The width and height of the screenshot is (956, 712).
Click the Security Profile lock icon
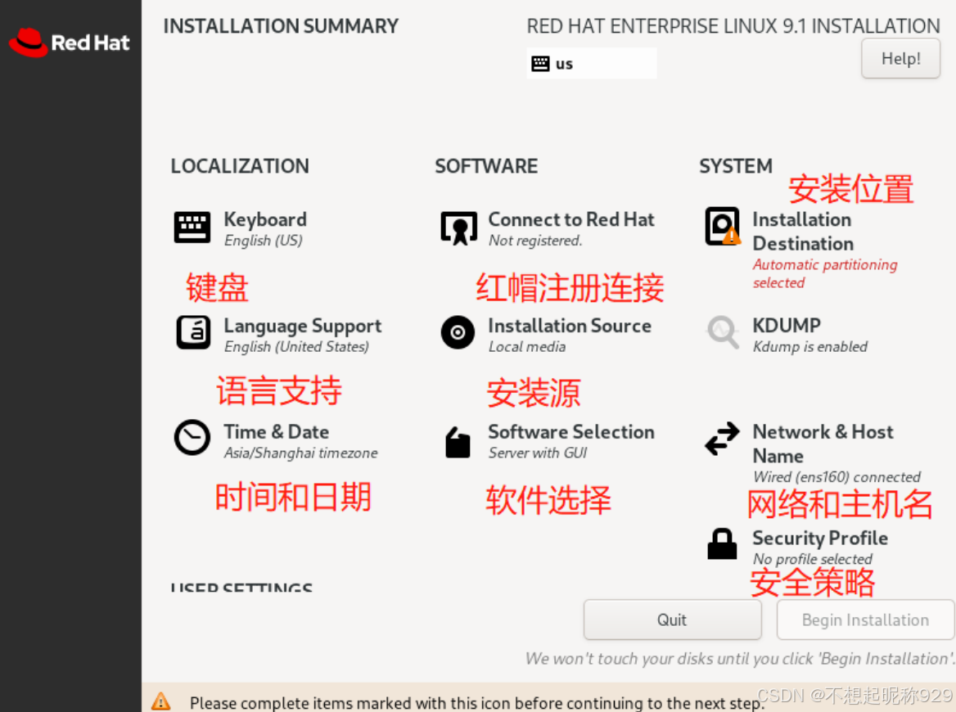(722, 543)
